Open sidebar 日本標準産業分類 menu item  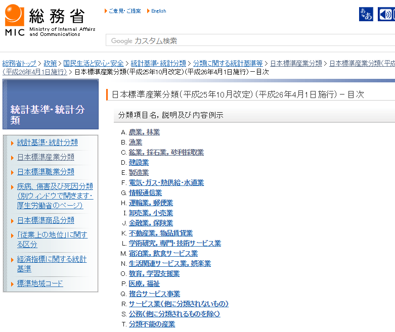pyautogui.click(x=46, y=157)
